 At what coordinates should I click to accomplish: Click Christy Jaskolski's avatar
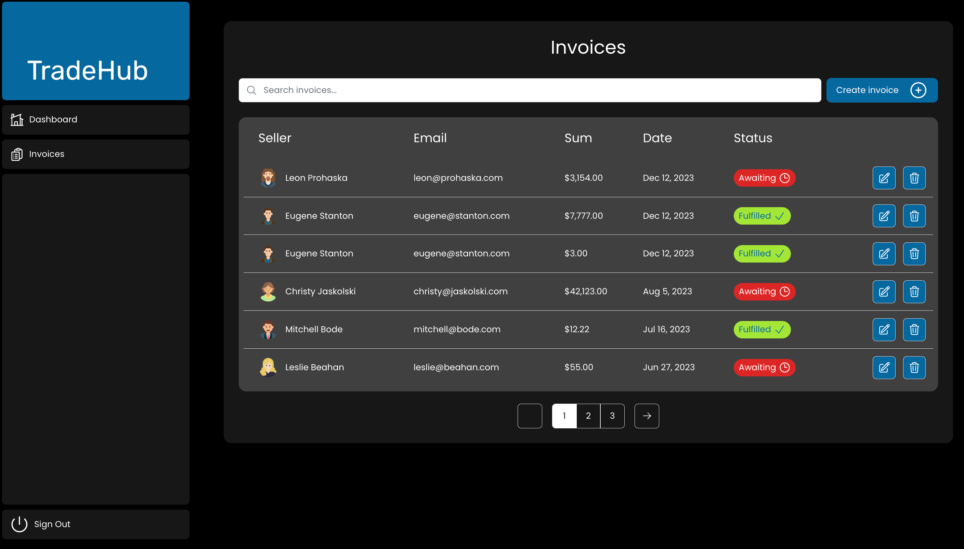(268, 292)
